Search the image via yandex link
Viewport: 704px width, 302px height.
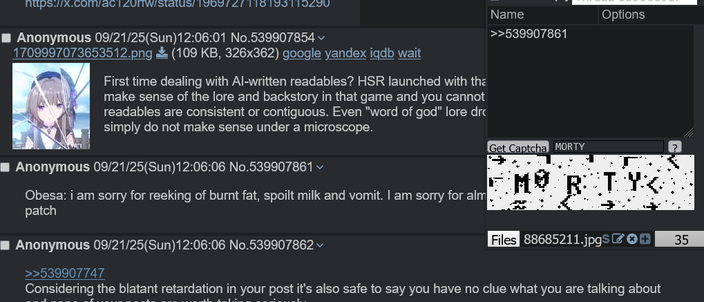coord(345,53)
